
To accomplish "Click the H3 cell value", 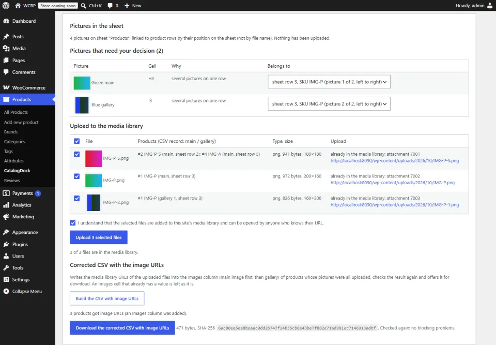I will [x=151, y=79].
